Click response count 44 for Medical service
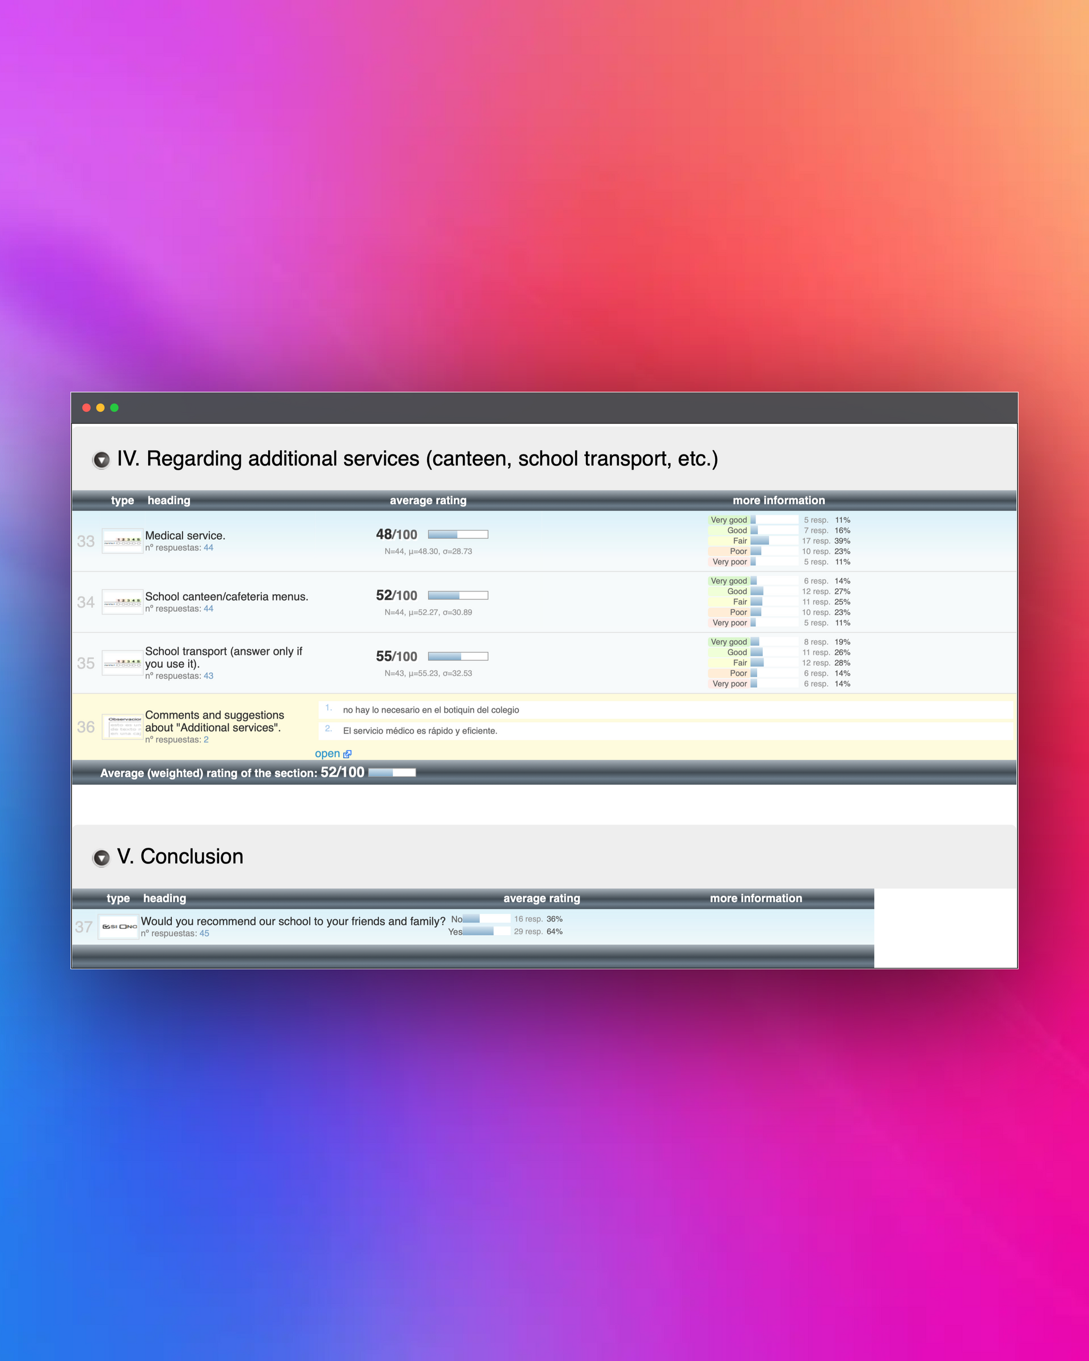The width and height of the screenshot is (1089, 1361). pyautogui.click(x=208, y=548)
